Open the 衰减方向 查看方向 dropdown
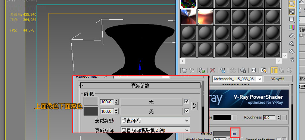 155,130
